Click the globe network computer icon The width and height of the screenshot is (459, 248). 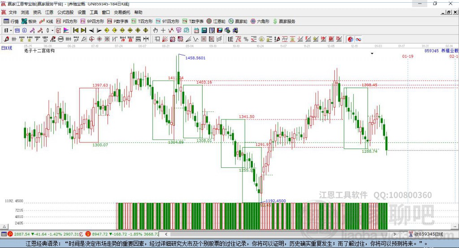227,30
